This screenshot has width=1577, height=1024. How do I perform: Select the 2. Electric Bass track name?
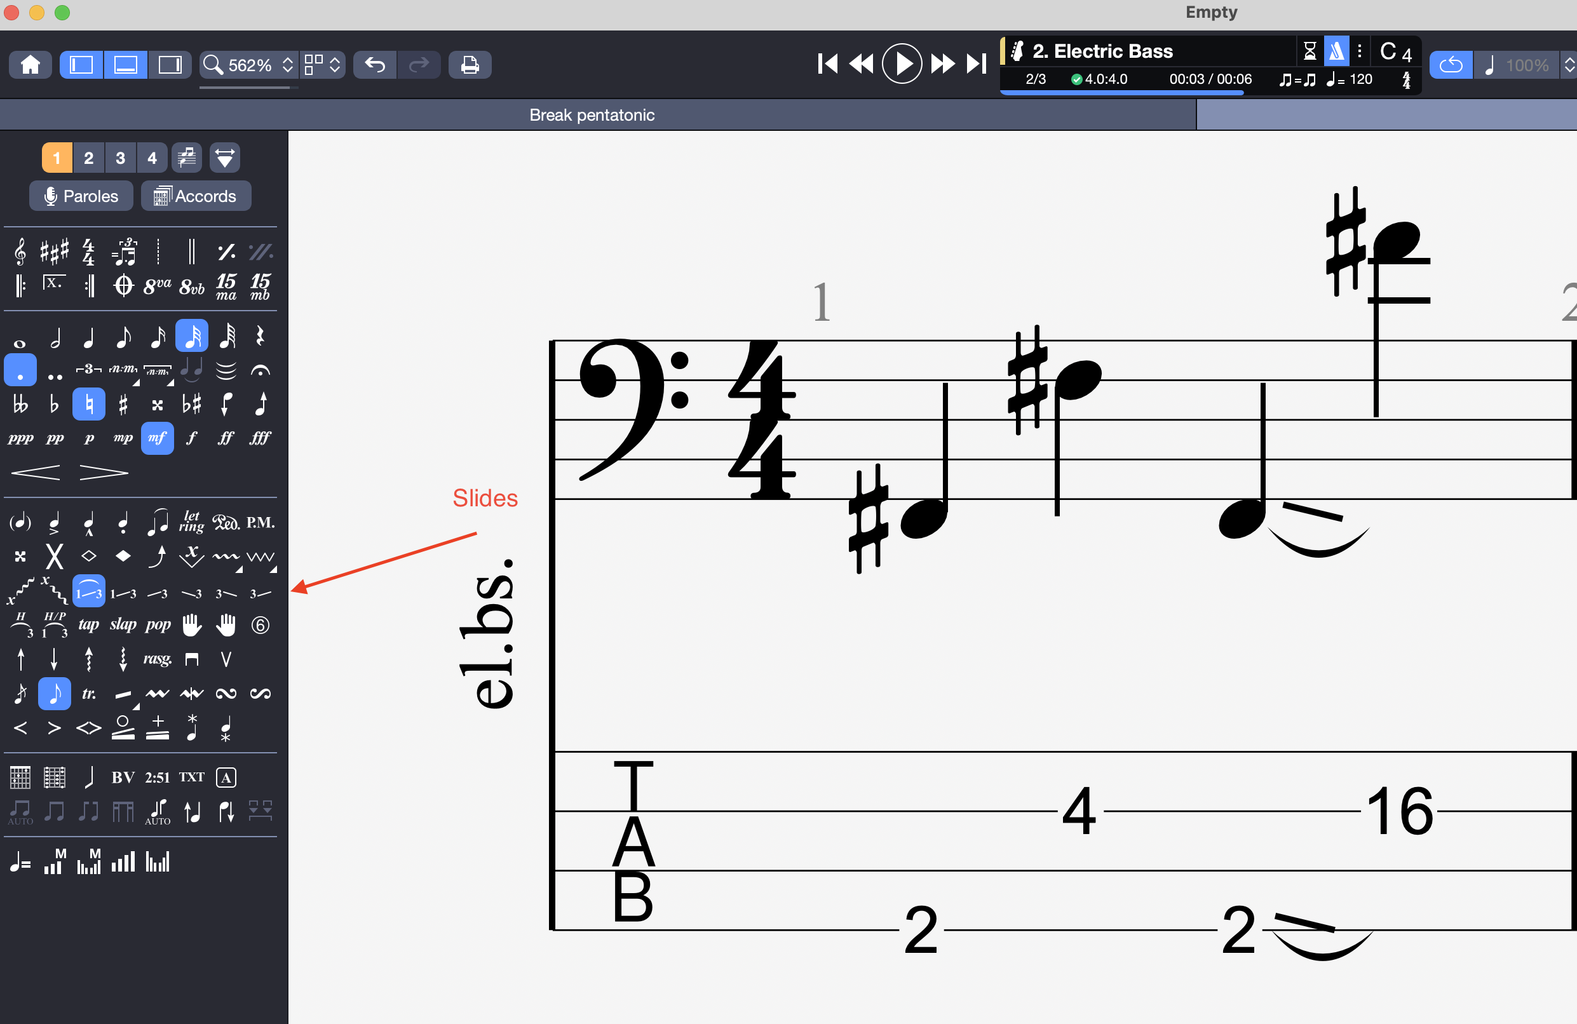pos(1102,51)
